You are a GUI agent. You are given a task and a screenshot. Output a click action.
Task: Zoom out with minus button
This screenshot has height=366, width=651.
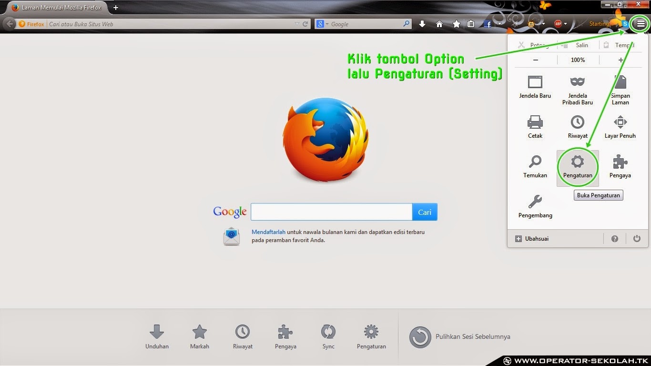(x=536, y=60)
